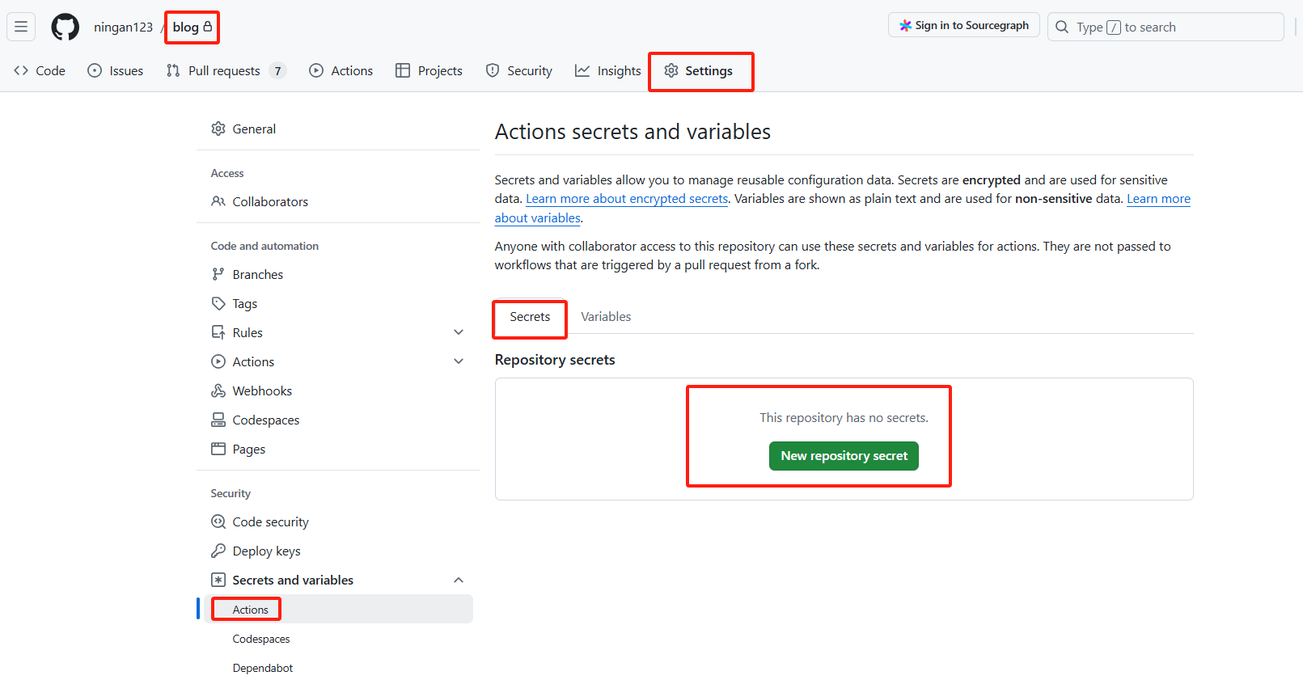Viewport: 1303px width, 684px height.
Task: Click Sign in to Sourcegraph button
Action: click(964, 26)
